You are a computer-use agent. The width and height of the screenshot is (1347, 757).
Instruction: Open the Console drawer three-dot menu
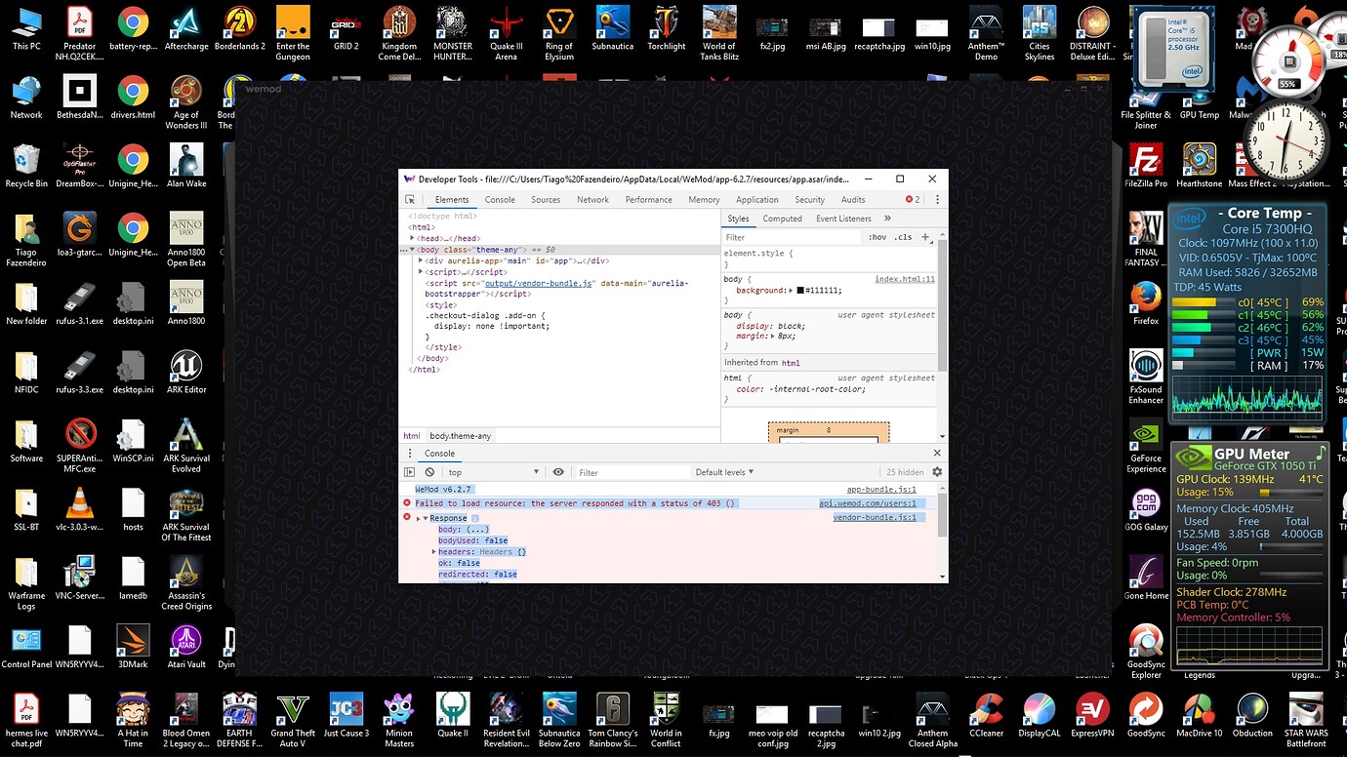pos(410,453)
